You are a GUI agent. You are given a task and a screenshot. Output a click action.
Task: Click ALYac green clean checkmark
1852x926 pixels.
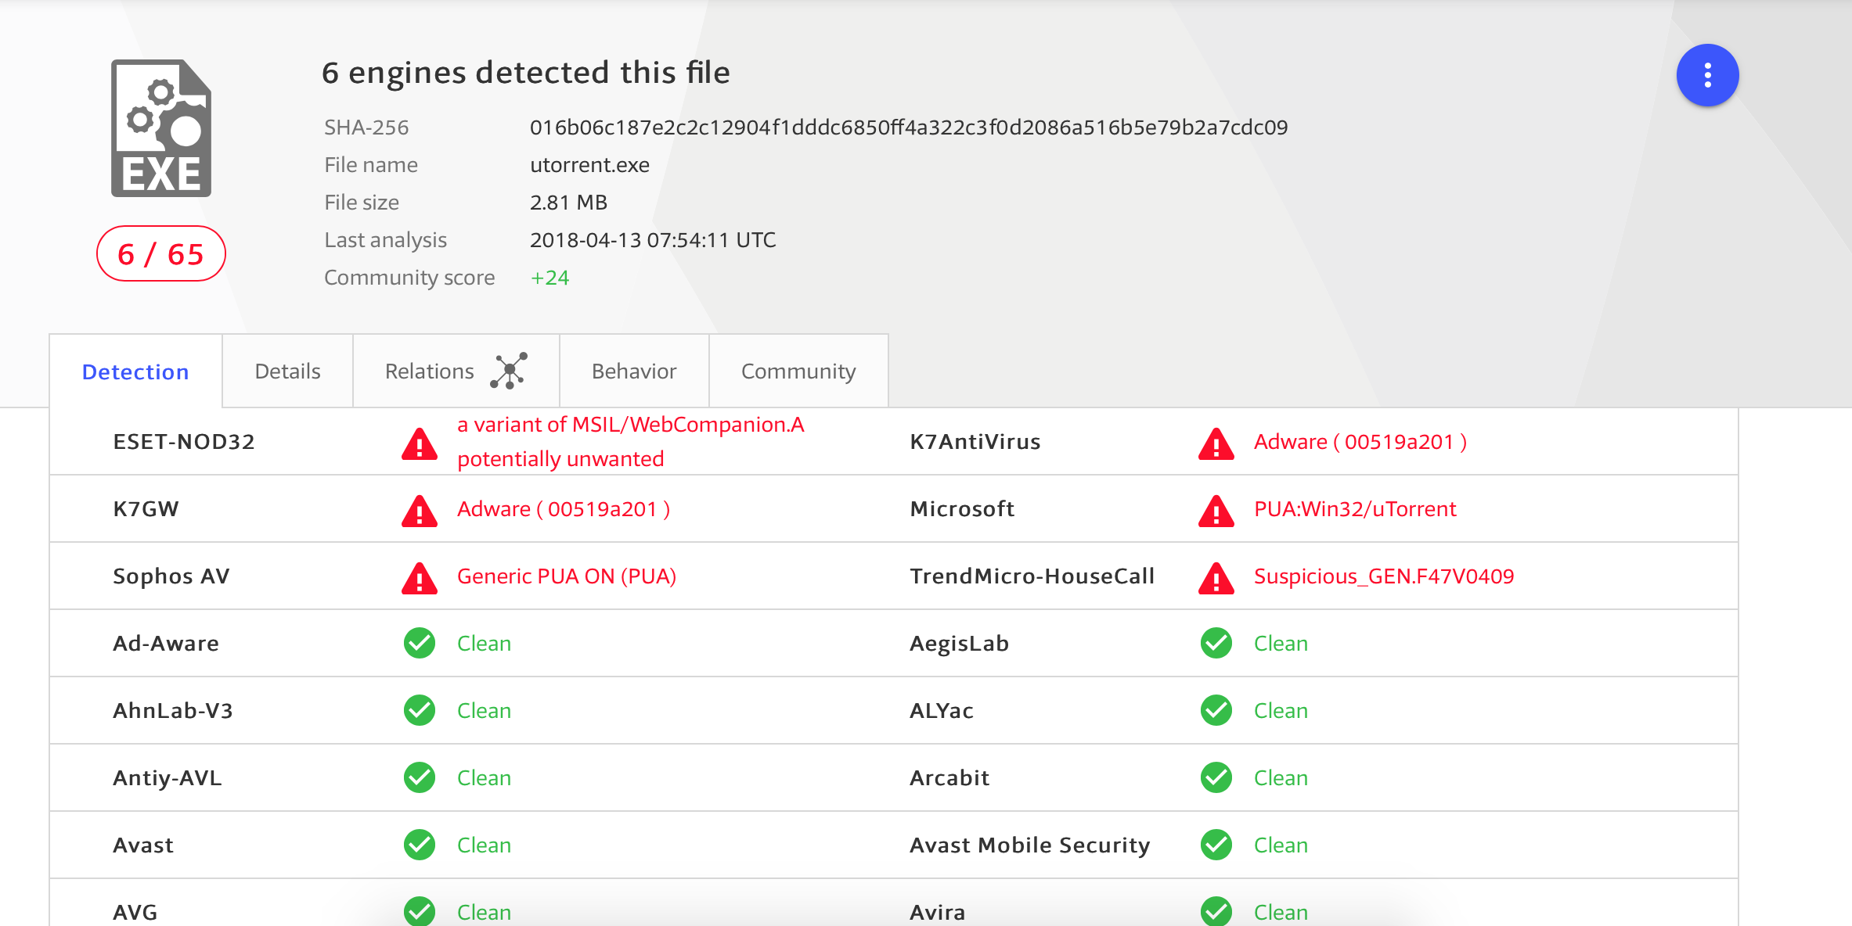click(x=1216, y=710)
